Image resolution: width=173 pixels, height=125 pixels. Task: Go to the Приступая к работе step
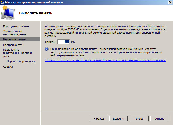(16, 26)
